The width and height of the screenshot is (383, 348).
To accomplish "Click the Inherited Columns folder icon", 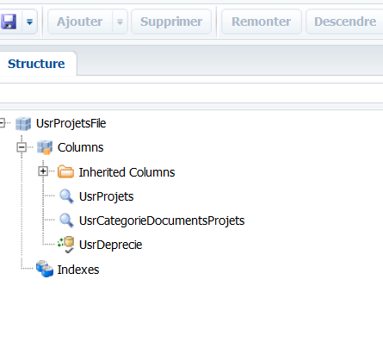I will point(65,171).
